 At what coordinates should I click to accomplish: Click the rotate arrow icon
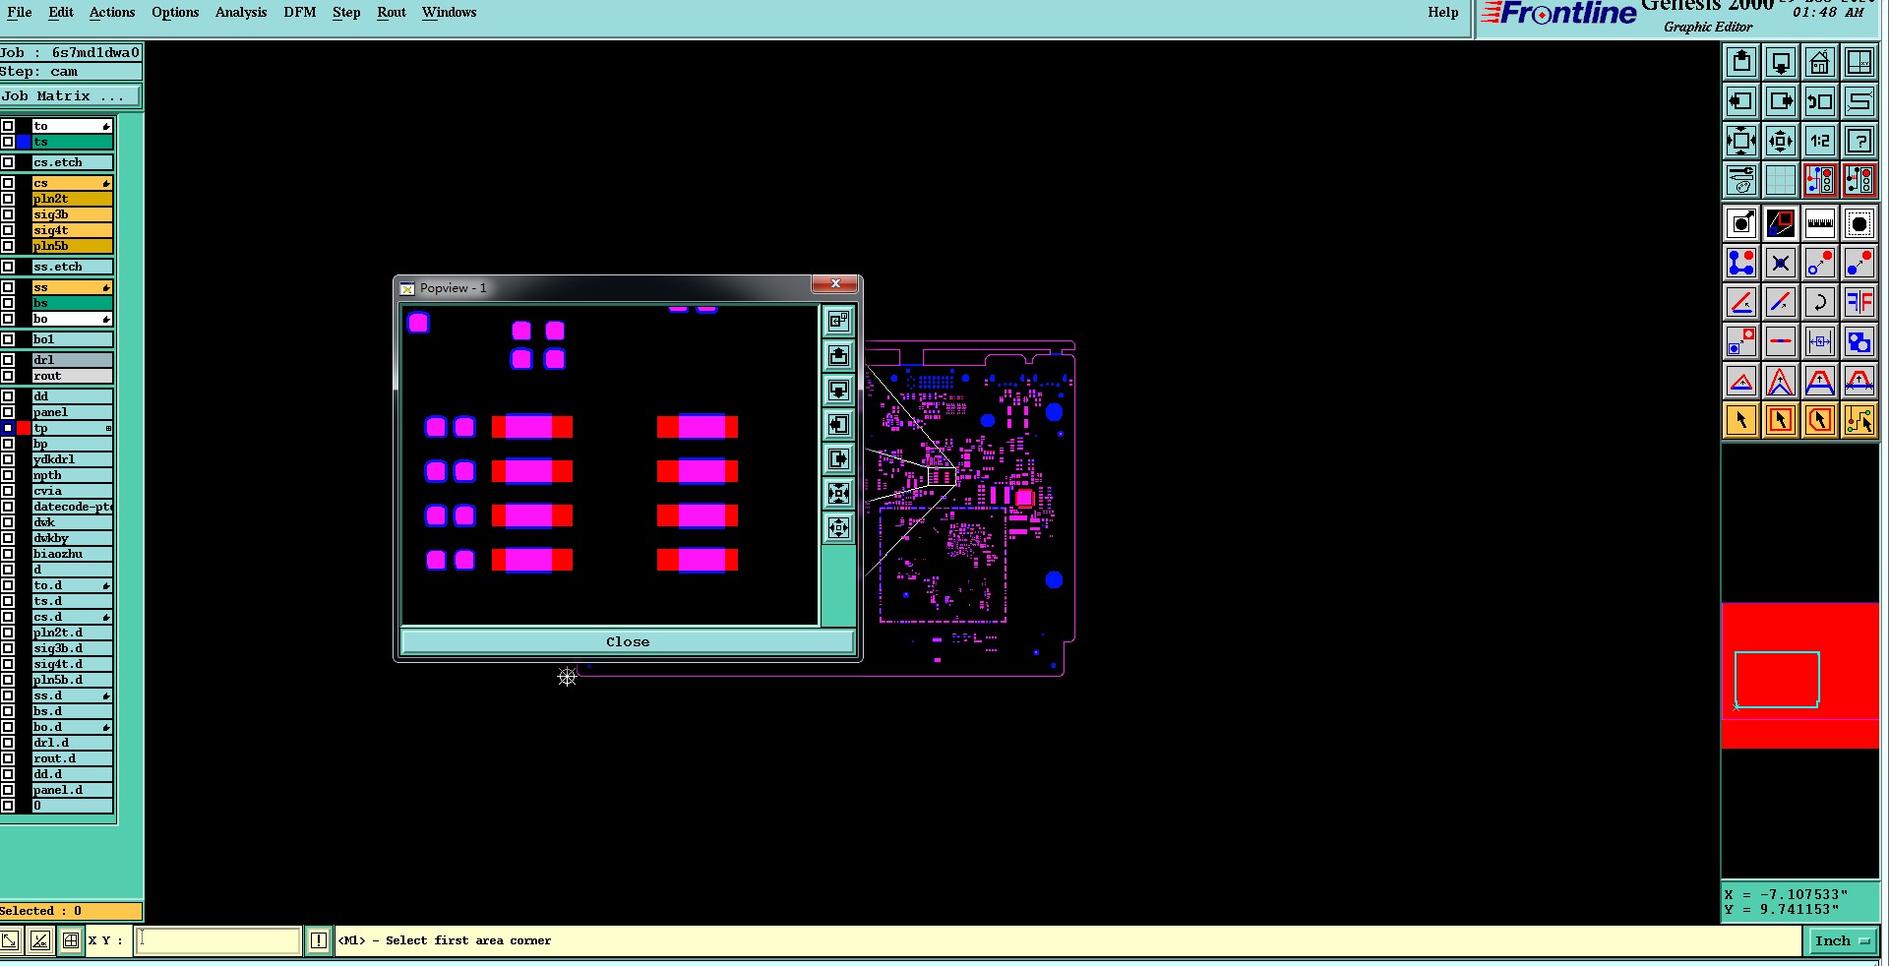pos(1820,302)
